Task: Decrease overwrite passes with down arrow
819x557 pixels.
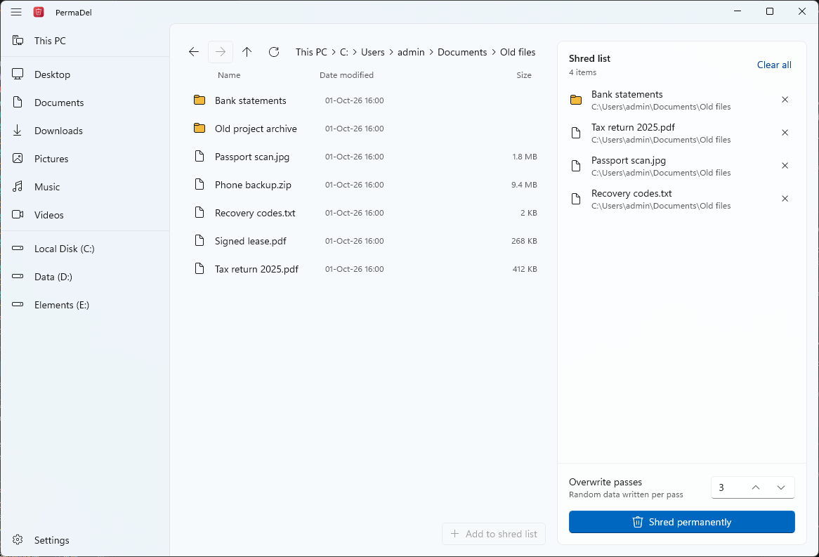Action: click(x=781, y=487)
